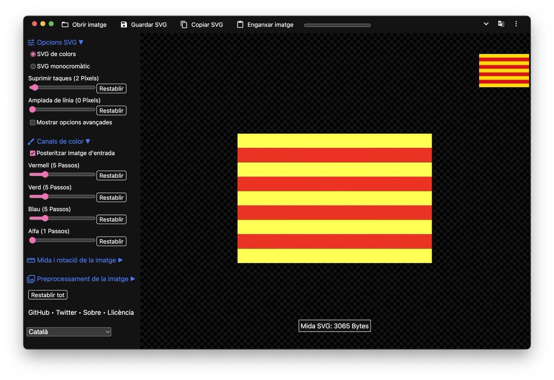Viewport: 554px width, 380px height.
Task: Click the translate icon in title bar
Action: click(x=501, y=24)
